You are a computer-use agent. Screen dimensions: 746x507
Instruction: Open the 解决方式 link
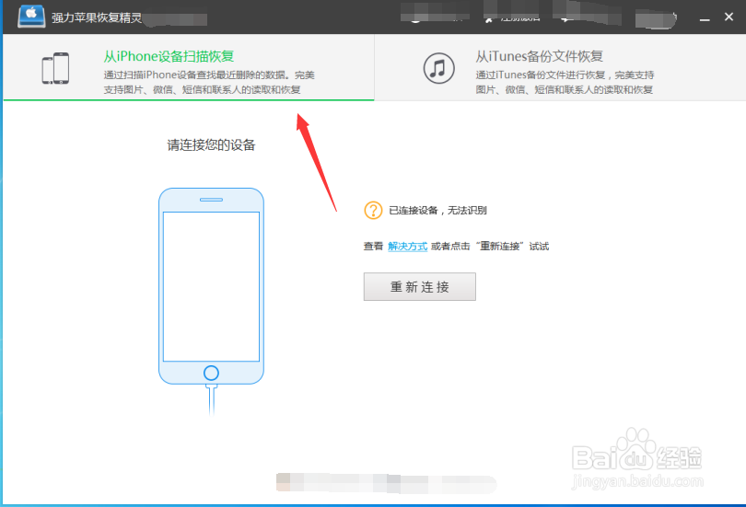[408, 246]
